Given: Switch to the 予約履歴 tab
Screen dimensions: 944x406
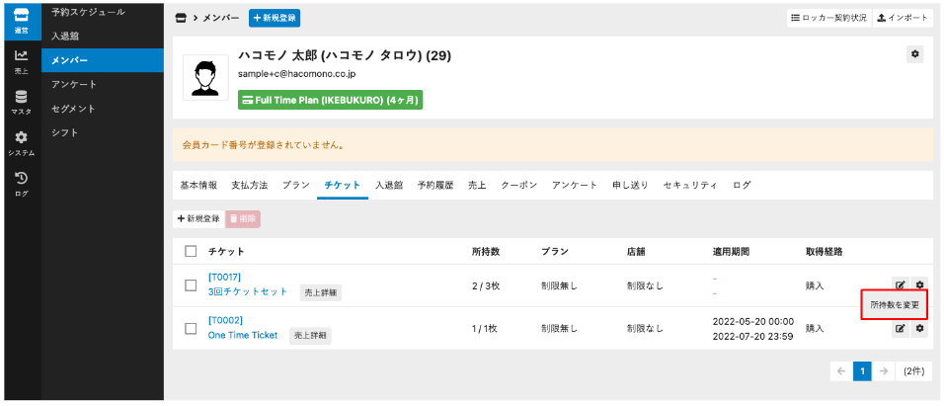Looking at the screenshot, I should (434, 186).
